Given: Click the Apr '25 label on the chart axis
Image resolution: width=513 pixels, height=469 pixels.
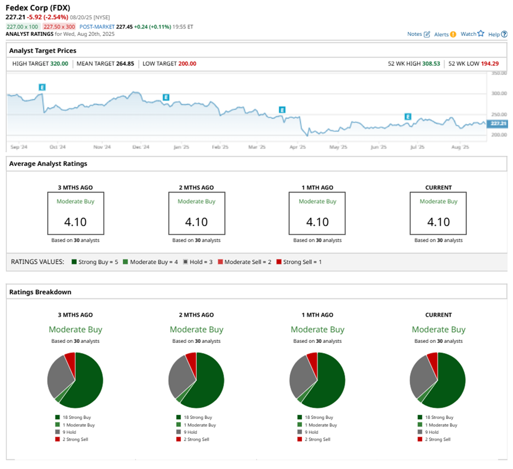Looking at the screenshot, I should (297, 147).
